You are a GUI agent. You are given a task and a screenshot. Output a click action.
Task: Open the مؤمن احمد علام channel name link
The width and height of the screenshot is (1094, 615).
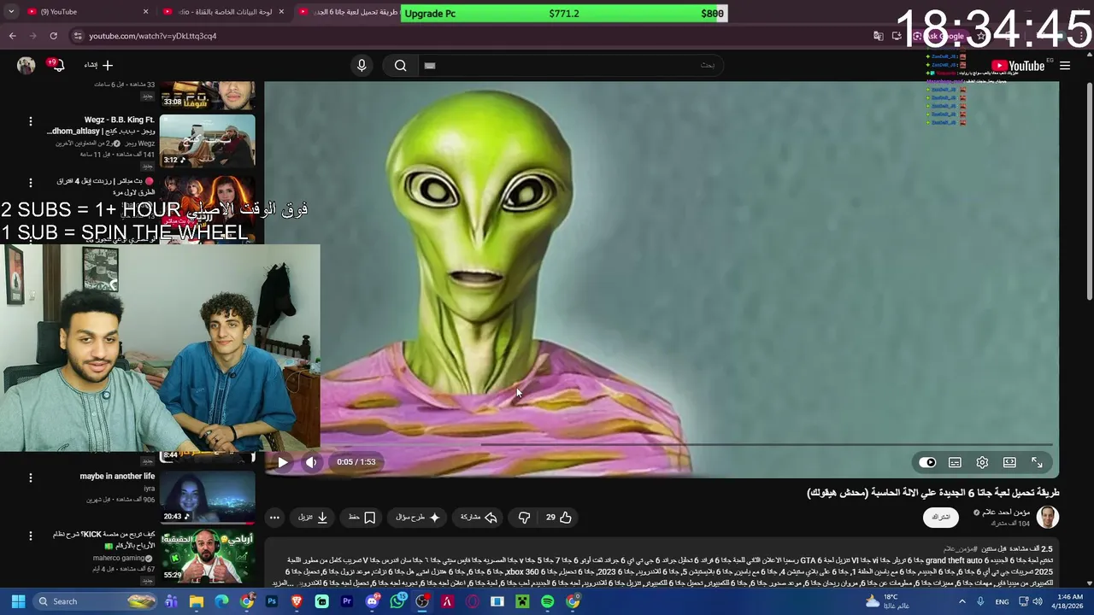point(1006,512)
